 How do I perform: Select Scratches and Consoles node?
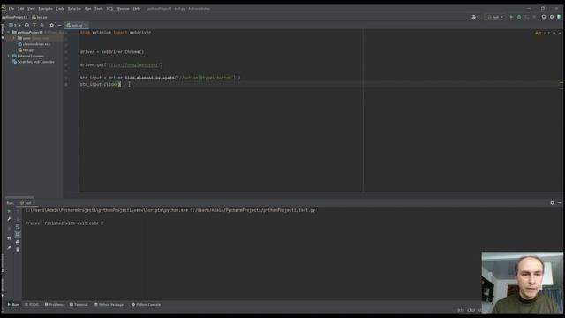[34, 62]
